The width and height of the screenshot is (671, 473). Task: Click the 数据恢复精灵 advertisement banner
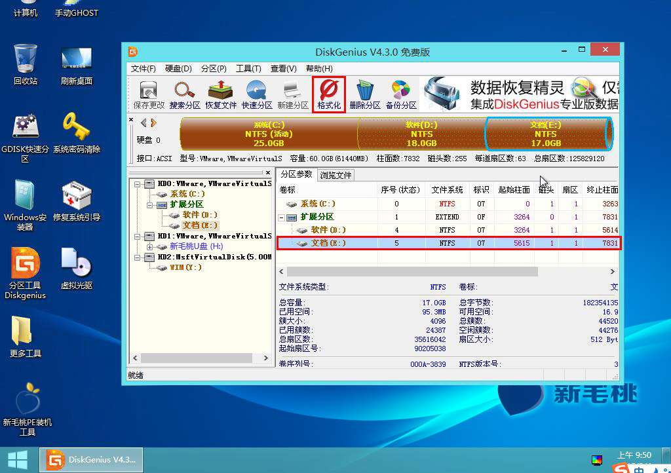pos(520,94)
